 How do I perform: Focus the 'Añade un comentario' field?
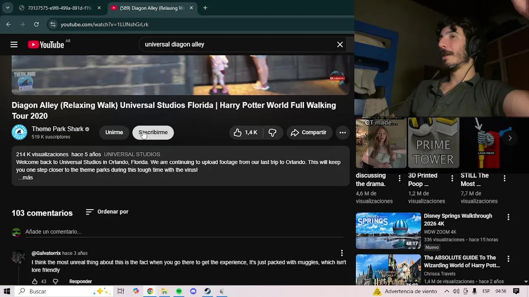[x=184, y=232]
